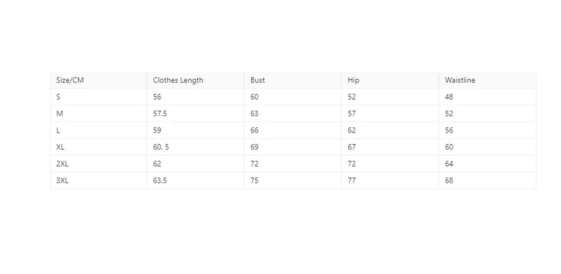The height and width of the screenshot is (274, 561).
Task: Click the 2XL size row label
Action: [62, 164]
